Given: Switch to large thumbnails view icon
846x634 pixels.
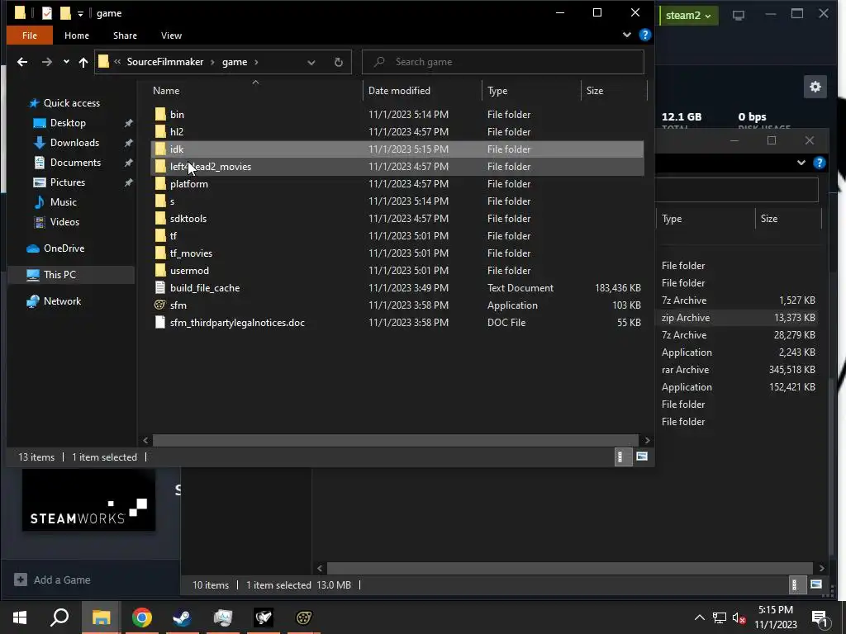Looking at the screenshot, I should point(642,457).
